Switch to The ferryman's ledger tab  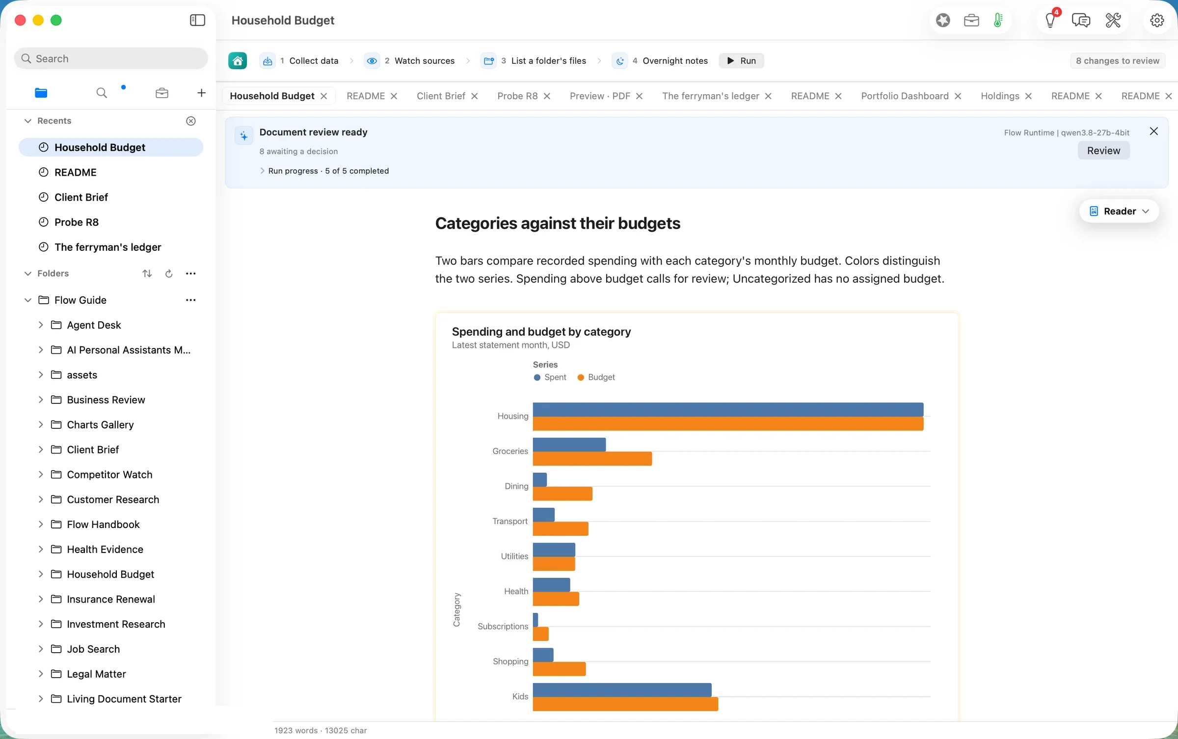[x=710, y=96]
